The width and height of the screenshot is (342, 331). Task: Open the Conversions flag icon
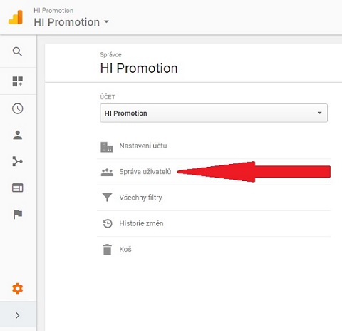click(x=18, y=214)
